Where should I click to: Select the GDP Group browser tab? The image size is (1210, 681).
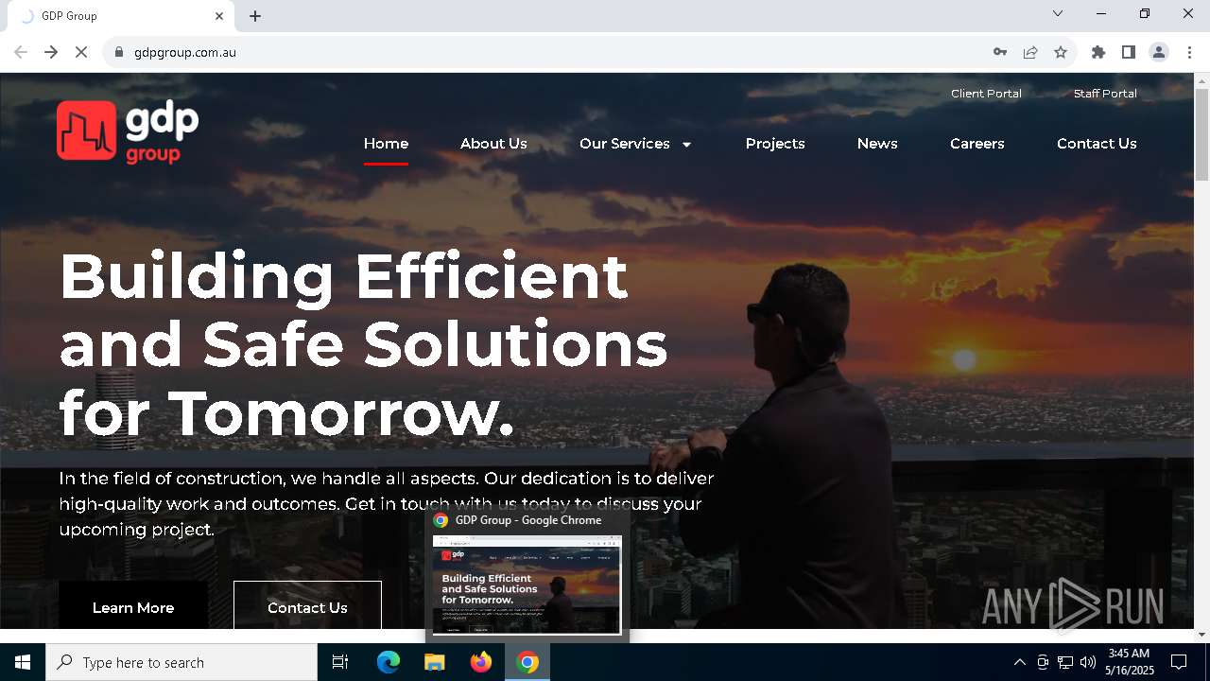click(x=120, y=16)
